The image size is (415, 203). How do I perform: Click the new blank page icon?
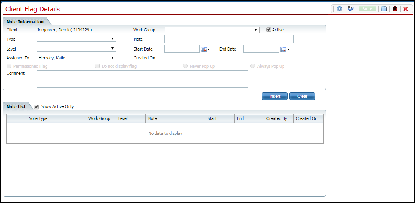pyautogui.click(x=384, y=9)
